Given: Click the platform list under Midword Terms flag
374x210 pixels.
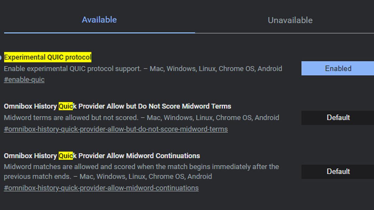Looking at the screenshot, I should click(x=213, y=118).
